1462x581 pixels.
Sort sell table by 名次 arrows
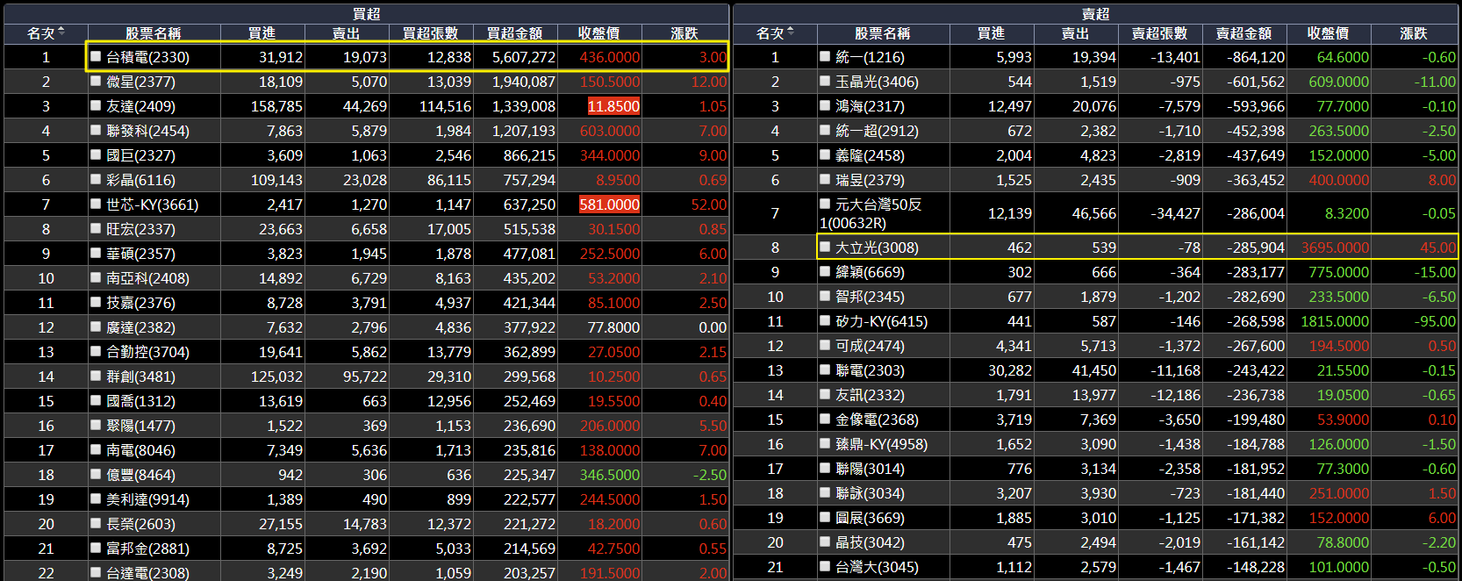pos(791,32)
